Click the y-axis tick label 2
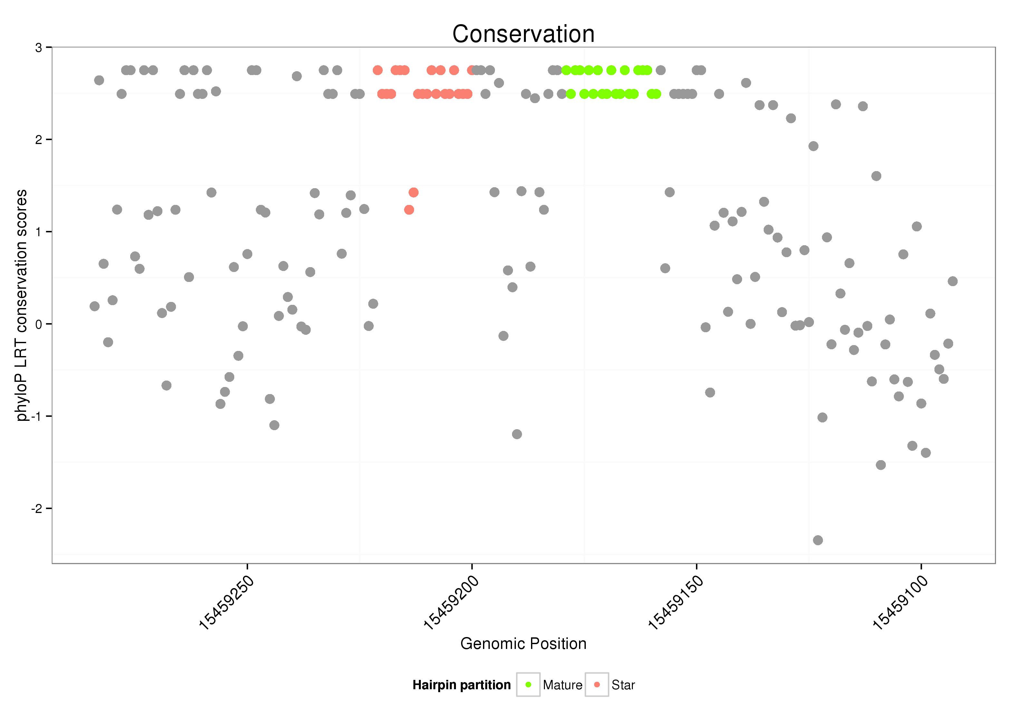Viewport: 1015px width, 725px height. (39, 140)
